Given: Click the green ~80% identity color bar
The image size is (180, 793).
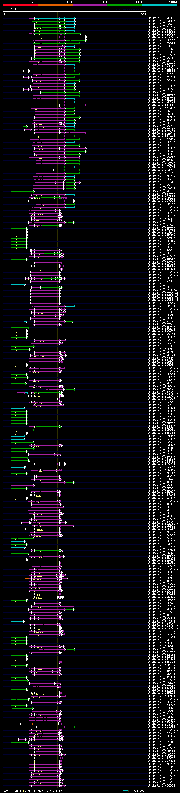Looking at the screenshot, I should [x=125, y=5].
